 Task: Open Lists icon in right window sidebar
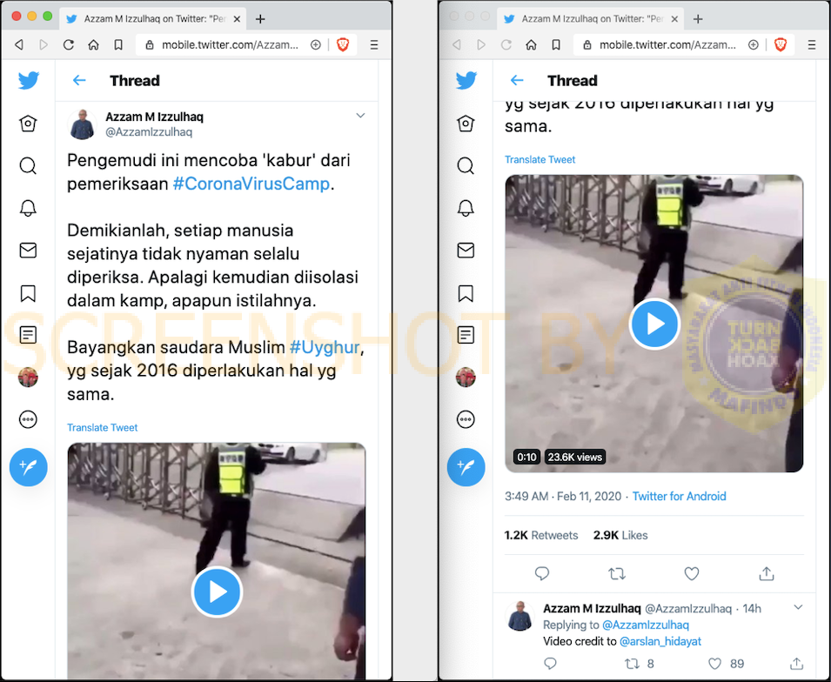click(466, 335)
